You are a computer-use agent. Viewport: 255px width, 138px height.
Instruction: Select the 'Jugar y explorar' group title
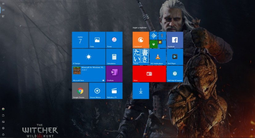coord(140,28)
